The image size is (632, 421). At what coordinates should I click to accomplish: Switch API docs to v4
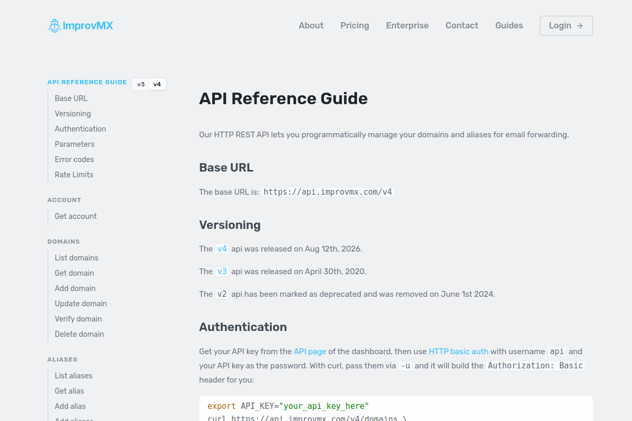pos(157,84)
